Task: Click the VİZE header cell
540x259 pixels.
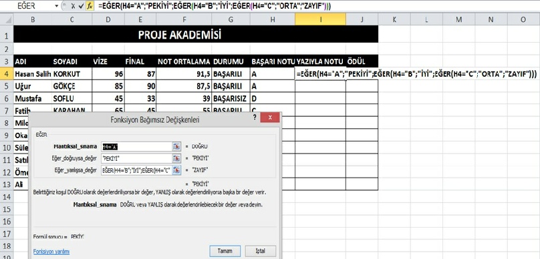Action: pos(108,61)
